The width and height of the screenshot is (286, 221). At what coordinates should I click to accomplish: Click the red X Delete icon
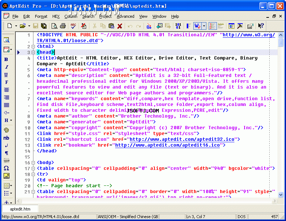pyautogui.click(x=120, y=26)
